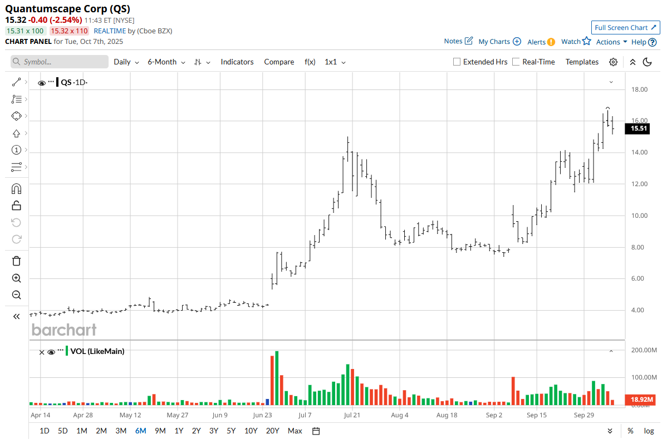Open the f(x) expressions menu
Image resolution: width=667 pixels, height=444 pixels.
point(310,62)
